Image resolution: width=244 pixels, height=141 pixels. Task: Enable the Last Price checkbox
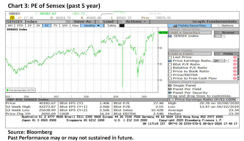tap(170, 57)
